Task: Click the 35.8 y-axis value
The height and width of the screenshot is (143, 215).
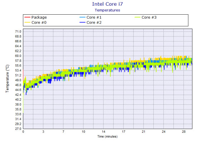Action: 18,109
